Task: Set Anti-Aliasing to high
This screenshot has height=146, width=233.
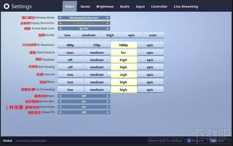Action: click(x=124, y=67)
